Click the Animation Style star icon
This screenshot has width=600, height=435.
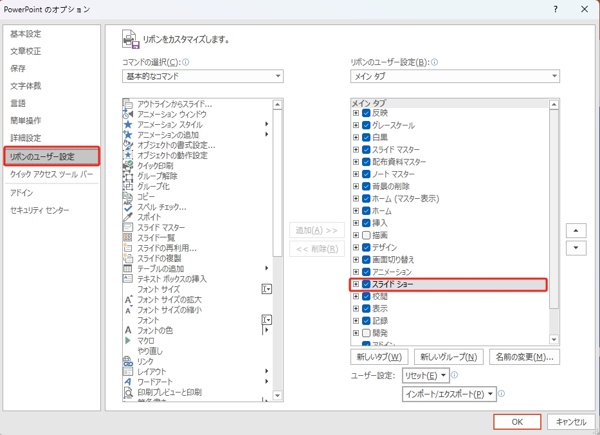coord(128,124)
